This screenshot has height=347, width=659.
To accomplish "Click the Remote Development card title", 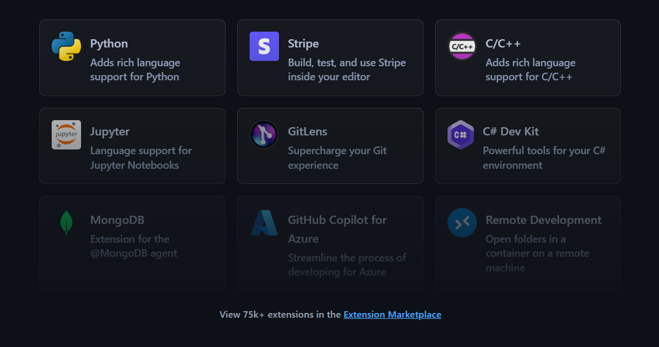I will tap(543, 220).
